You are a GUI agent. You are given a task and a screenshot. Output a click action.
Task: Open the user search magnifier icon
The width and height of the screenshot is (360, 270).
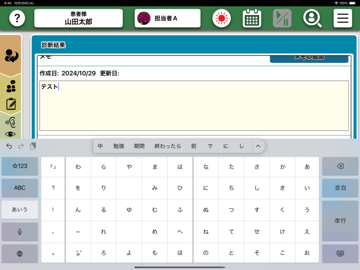(312, 18)
